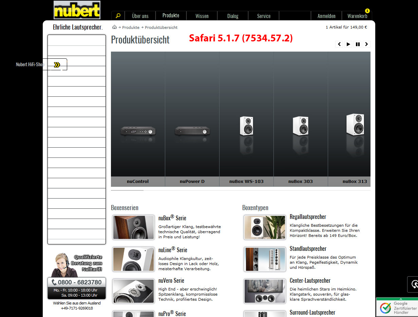
Task: Click the home icon in breadcrumb
Action: click(x=114, y=27)
